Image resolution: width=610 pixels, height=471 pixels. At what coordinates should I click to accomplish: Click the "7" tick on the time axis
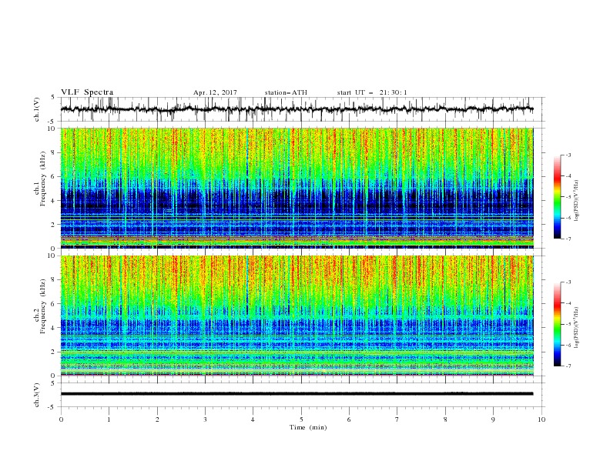pos(397,419)
